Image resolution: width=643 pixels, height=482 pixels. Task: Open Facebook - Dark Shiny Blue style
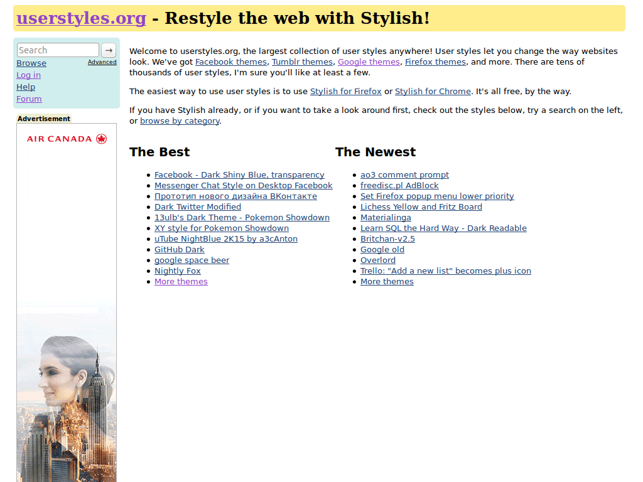coord(239,175)
